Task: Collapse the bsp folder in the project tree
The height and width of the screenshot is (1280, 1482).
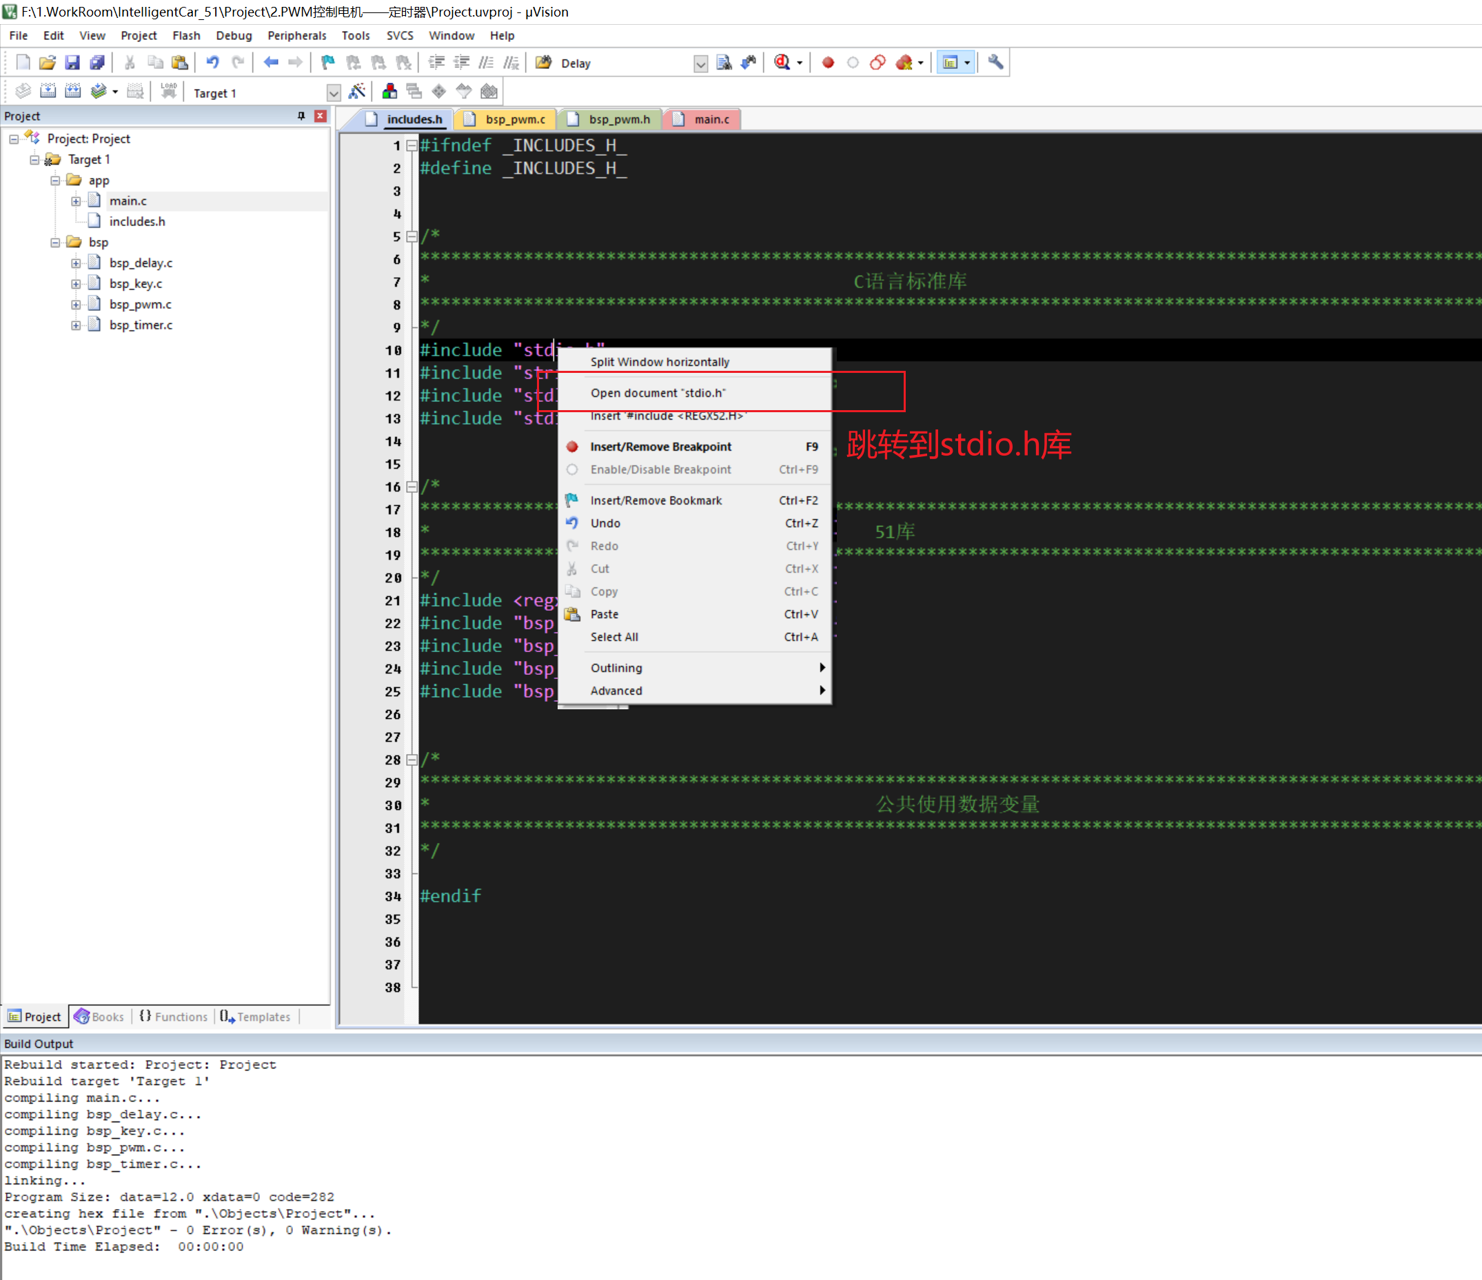Action: coord(55,243)
